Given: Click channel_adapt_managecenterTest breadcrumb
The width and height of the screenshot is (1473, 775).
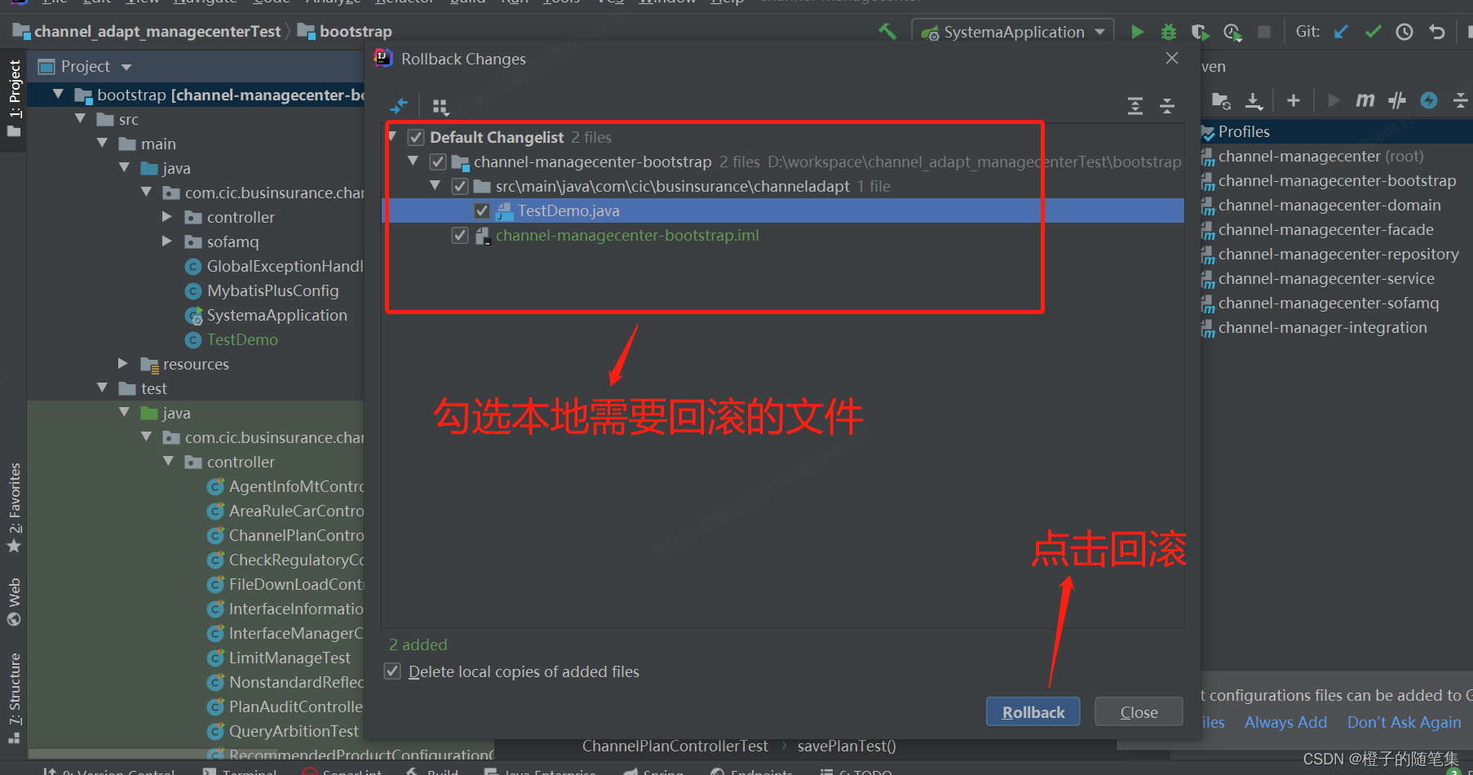Looking at the screenshot, I should [x=147, y=31].
